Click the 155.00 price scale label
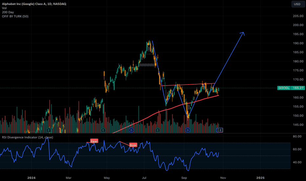 [x=298, y=106]
